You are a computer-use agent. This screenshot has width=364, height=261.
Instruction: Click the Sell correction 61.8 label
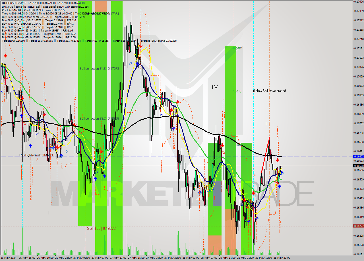pyautogui.click(x=99, y=69)
